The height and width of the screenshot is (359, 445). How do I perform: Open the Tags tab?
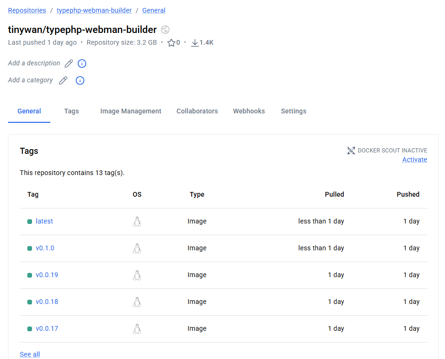pos(72,111)
